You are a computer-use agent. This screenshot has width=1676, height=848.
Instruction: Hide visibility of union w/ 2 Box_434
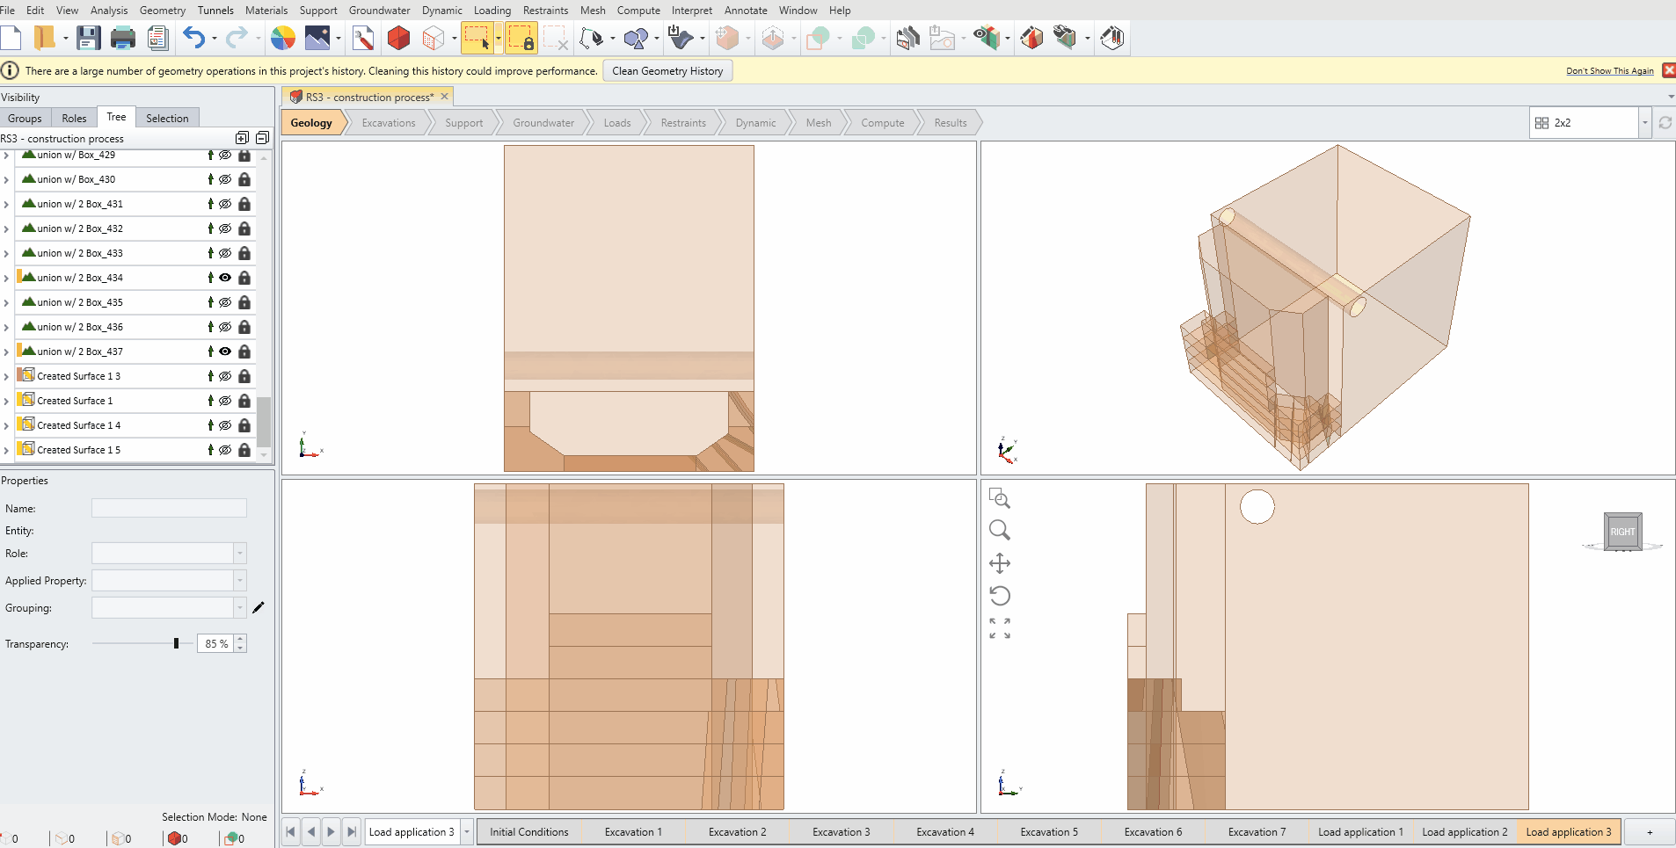225,277
